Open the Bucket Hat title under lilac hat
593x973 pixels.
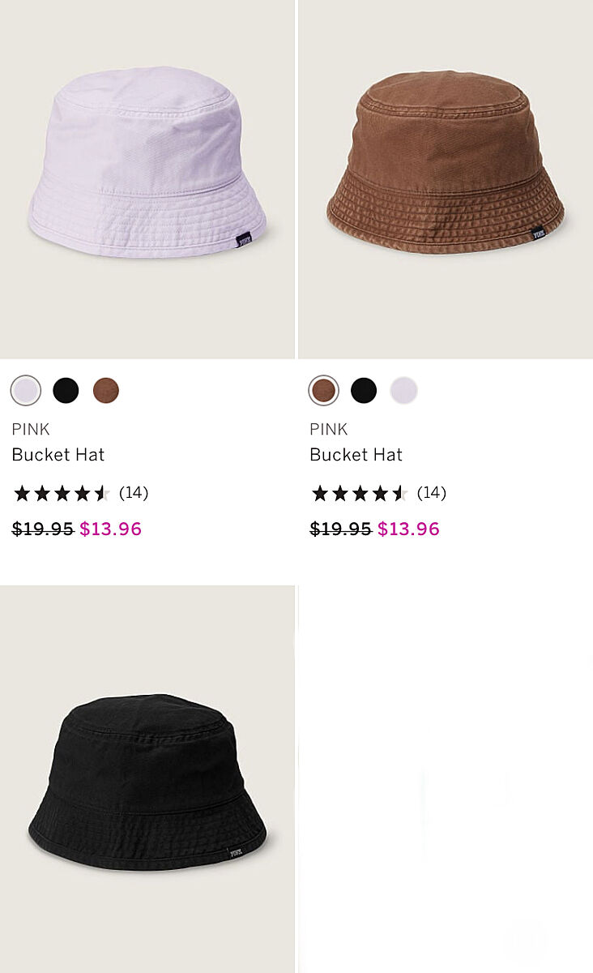click(x=58, y=455)
